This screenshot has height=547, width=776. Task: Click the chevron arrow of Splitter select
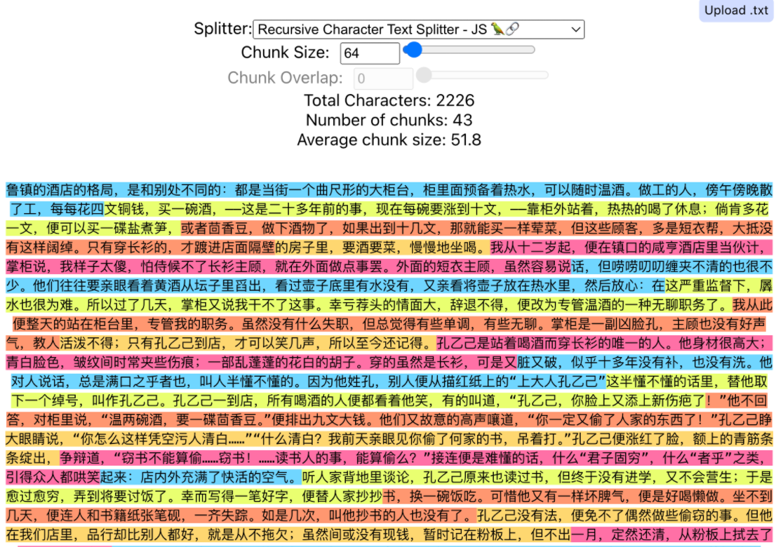[x=575, y=29]
